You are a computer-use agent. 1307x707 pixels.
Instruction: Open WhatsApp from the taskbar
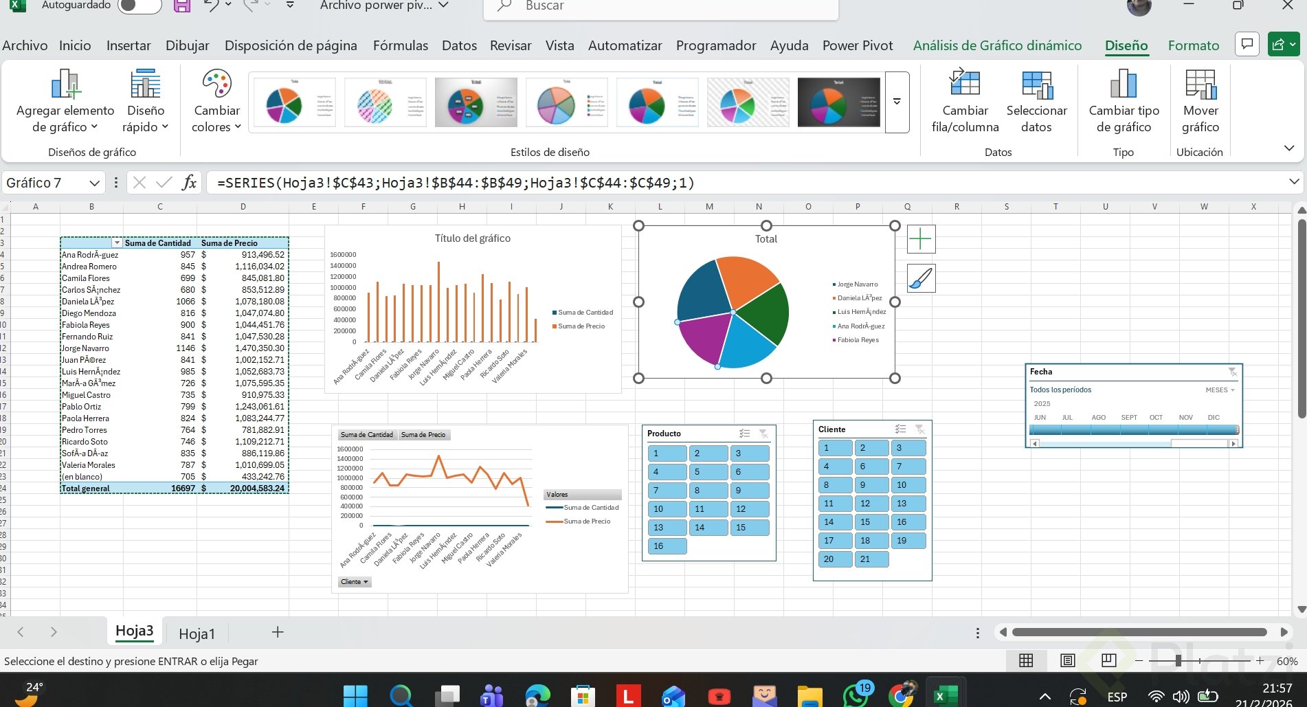tap(856, 695)
